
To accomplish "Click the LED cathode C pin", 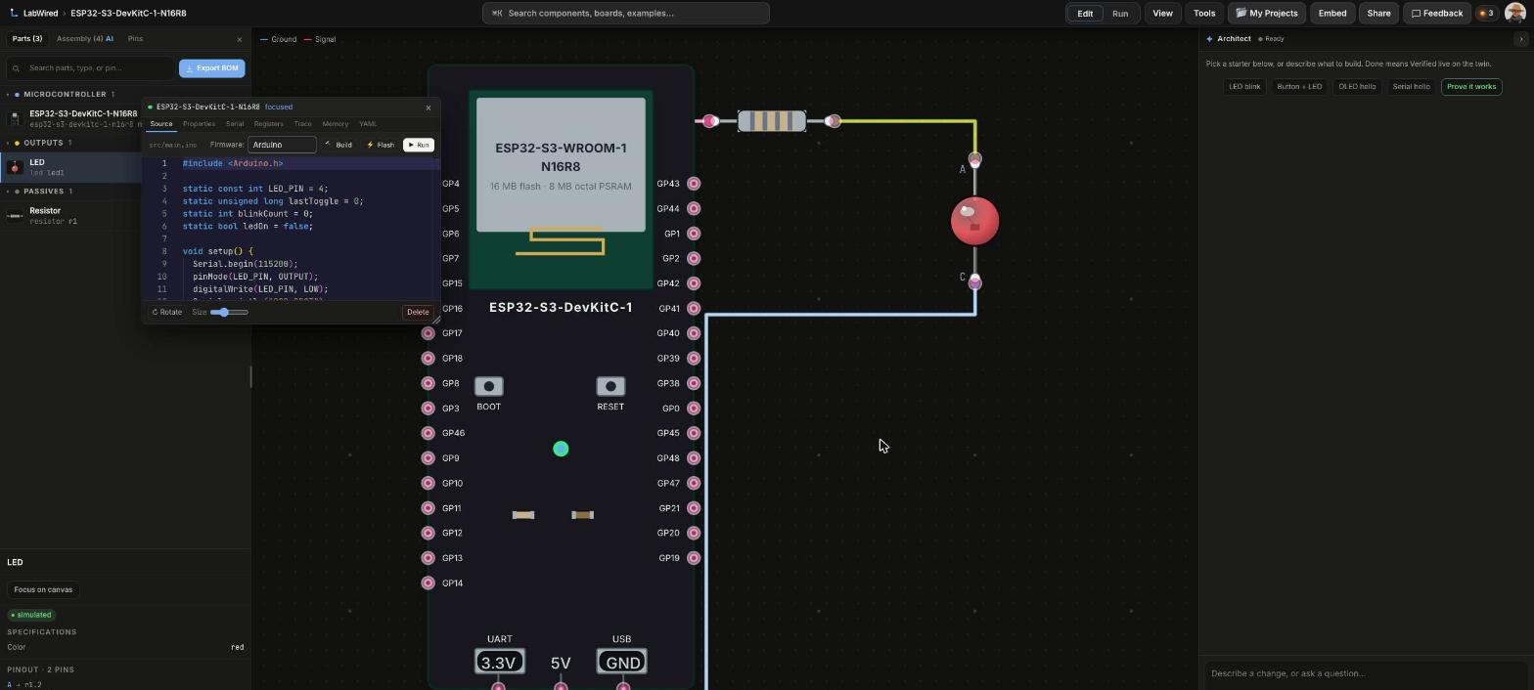I will pos(974,282).
